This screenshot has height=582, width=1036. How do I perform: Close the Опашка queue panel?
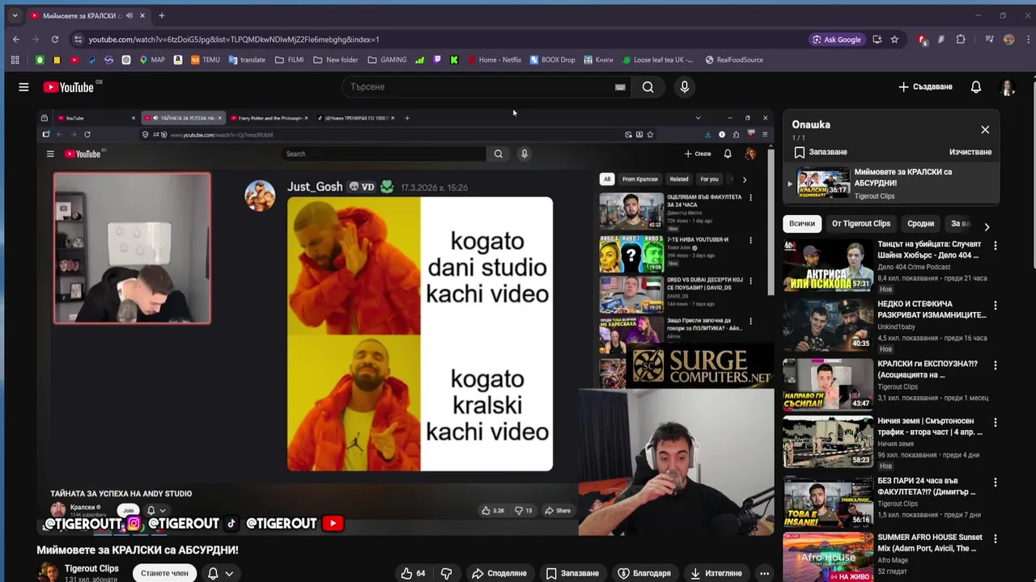(x=985, y=129)
